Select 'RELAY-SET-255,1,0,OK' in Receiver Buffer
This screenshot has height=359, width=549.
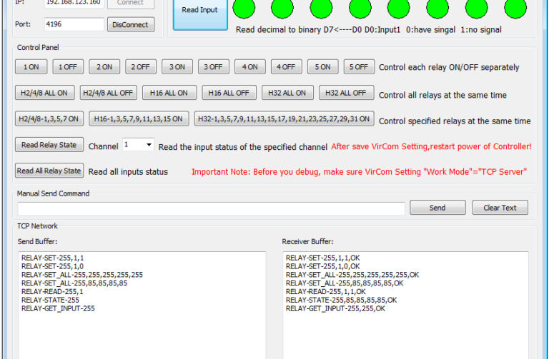tap(323, 266)
